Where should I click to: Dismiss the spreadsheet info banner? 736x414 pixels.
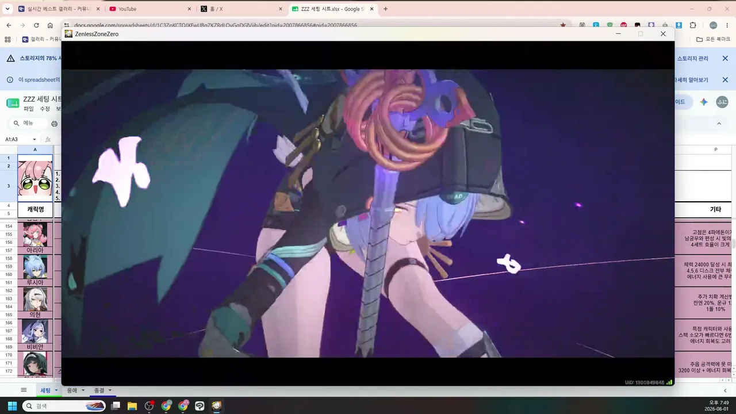[725, 80]
